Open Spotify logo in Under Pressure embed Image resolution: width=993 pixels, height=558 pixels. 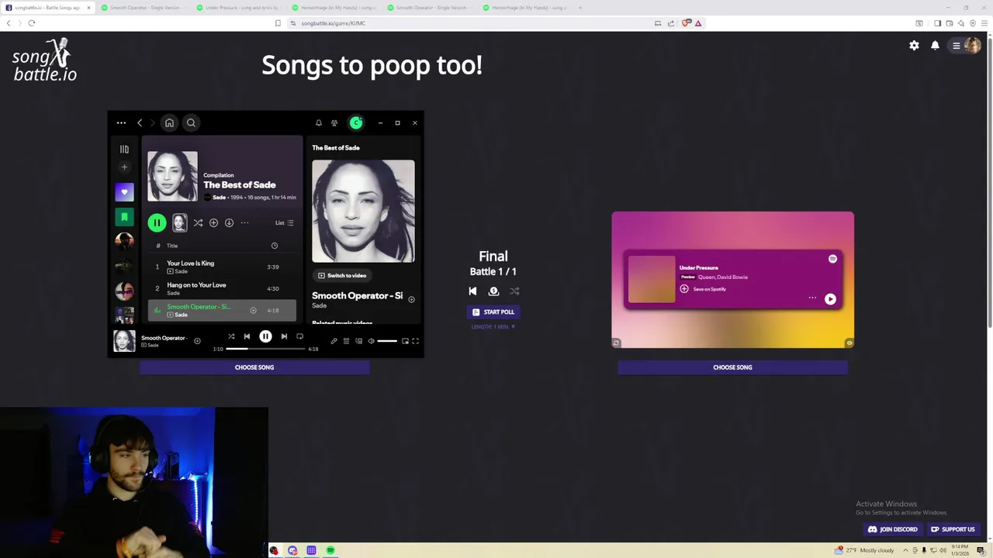[x=832, y=259]
